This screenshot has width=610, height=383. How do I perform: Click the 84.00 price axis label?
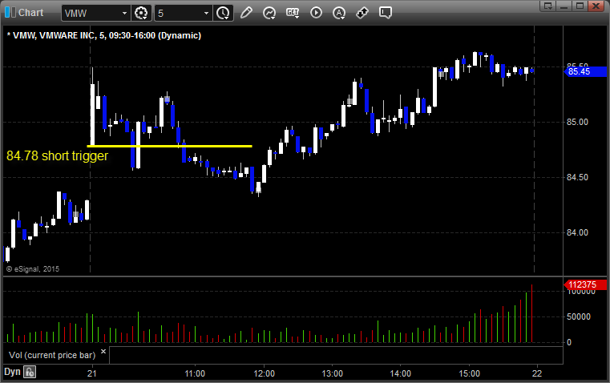577,232
